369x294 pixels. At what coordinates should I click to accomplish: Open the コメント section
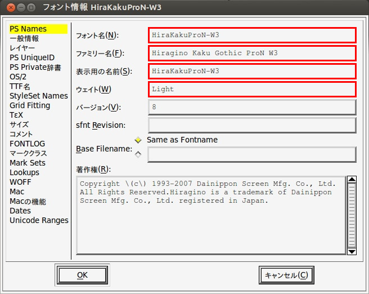pyautogui.click(x=21, y=134)
